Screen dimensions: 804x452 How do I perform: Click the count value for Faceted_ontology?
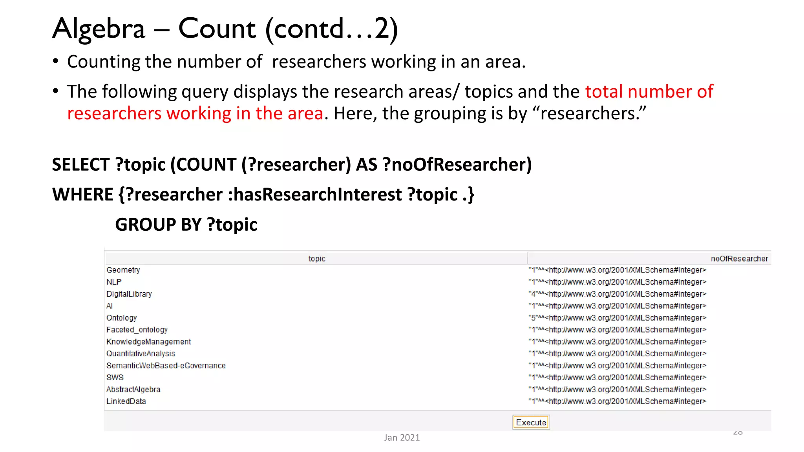[x=617, y=330]
